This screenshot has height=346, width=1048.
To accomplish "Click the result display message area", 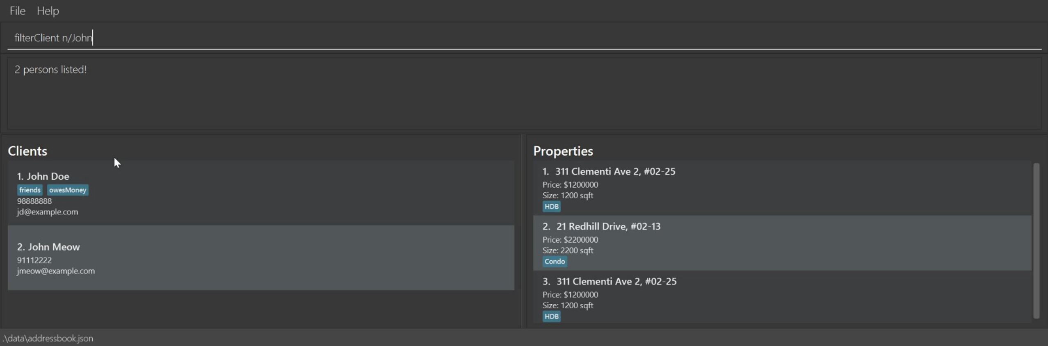I will coord(523,93).
